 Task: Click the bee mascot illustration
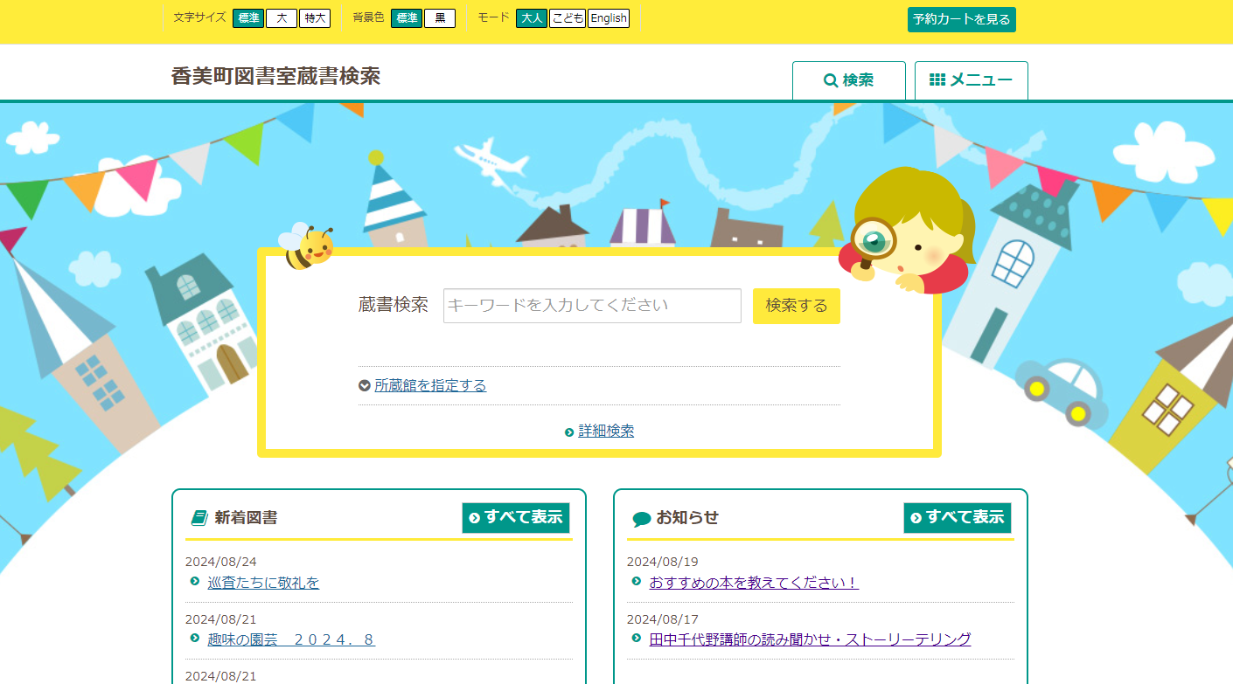point(306,246)
